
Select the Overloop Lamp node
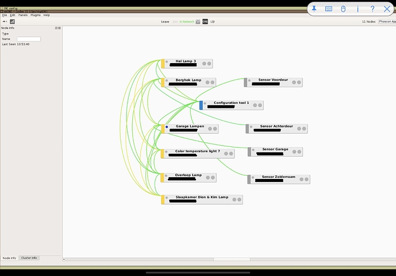(189, 178)
